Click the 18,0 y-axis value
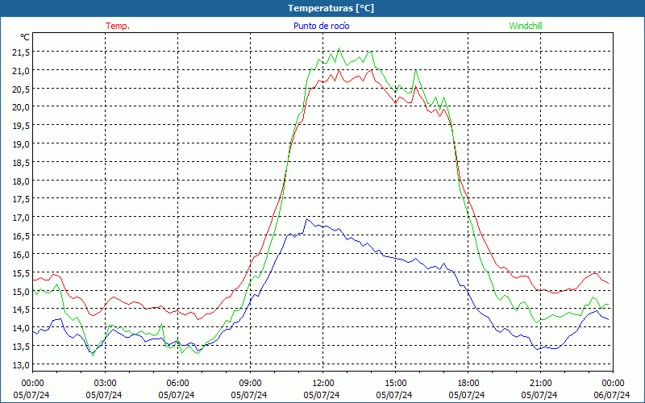The width and height of the screenshot is (645, 403). (21, 181)
